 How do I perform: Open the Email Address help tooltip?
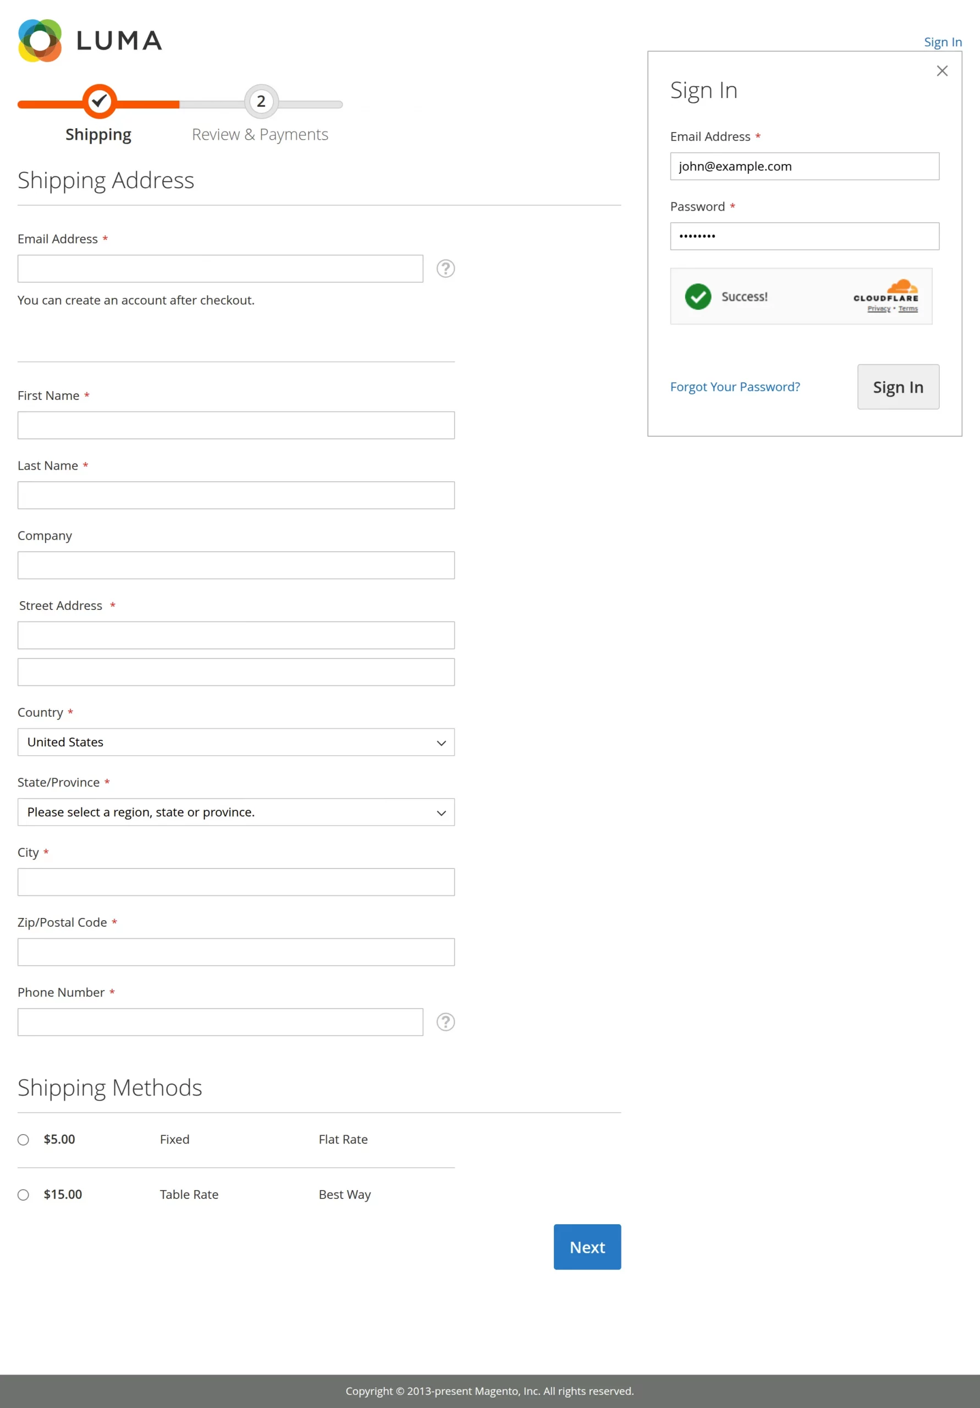[445, 268]
